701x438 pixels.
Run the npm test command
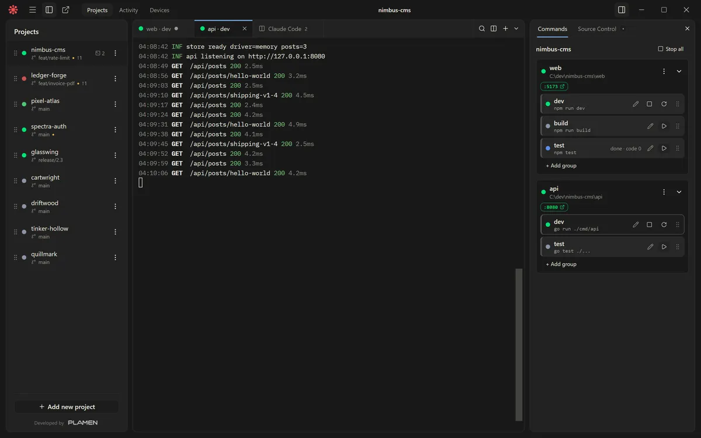click(664, 148)
